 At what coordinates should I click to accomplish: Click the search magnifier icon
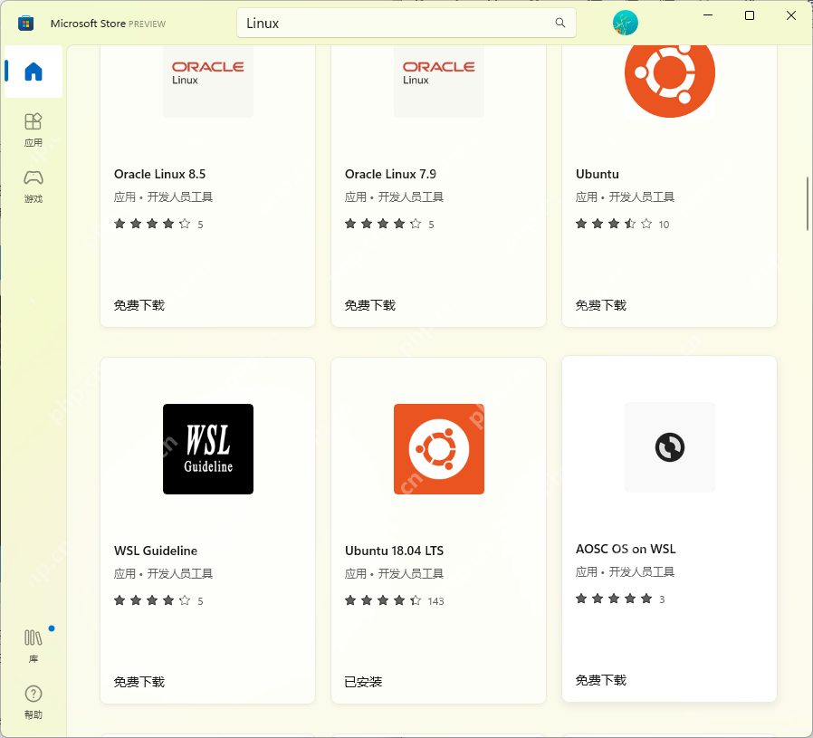tap(560, 23)
